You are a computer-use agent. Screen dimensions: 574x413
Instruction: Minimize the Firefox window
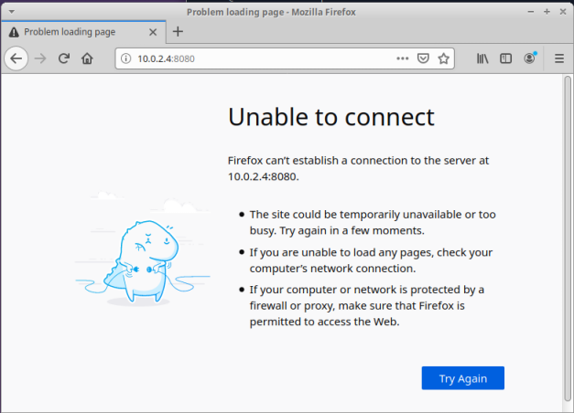point(530,12)
